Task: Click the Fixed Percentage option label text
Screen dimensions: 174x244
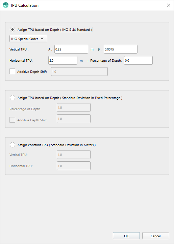Action: pyautogui.click(x=70, y=98)
